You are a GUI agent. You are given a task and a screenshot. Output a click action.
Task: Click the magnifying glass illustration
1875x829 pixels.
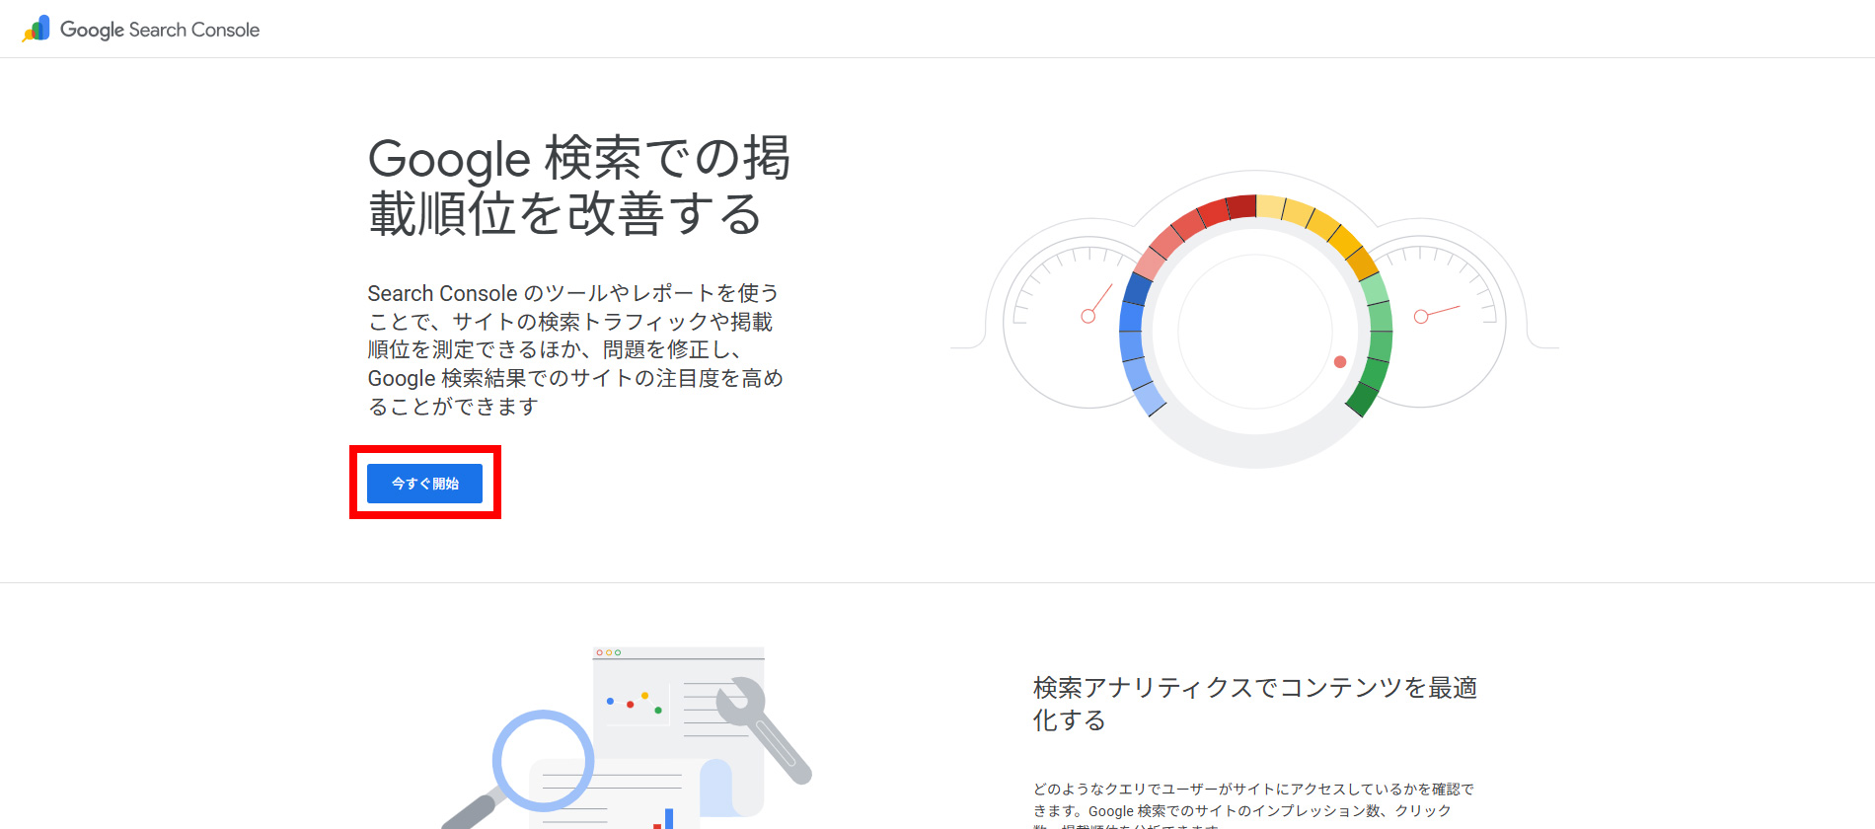pos(543,762)
